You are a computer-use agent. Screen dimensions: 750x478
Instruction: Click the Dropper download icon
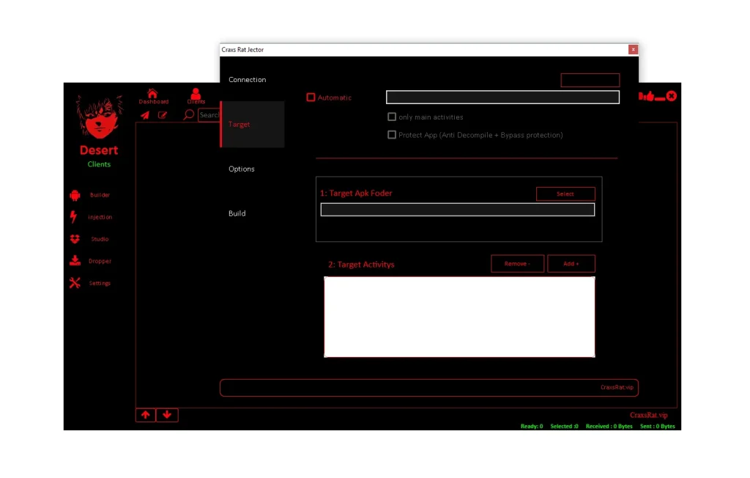pyautogui.click(x=75, y=261)
